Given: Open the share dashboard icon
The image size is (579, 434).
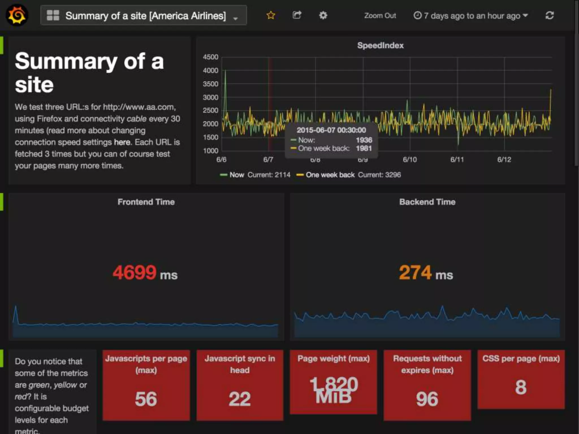Looking at the screenshot, I should 297,15.
